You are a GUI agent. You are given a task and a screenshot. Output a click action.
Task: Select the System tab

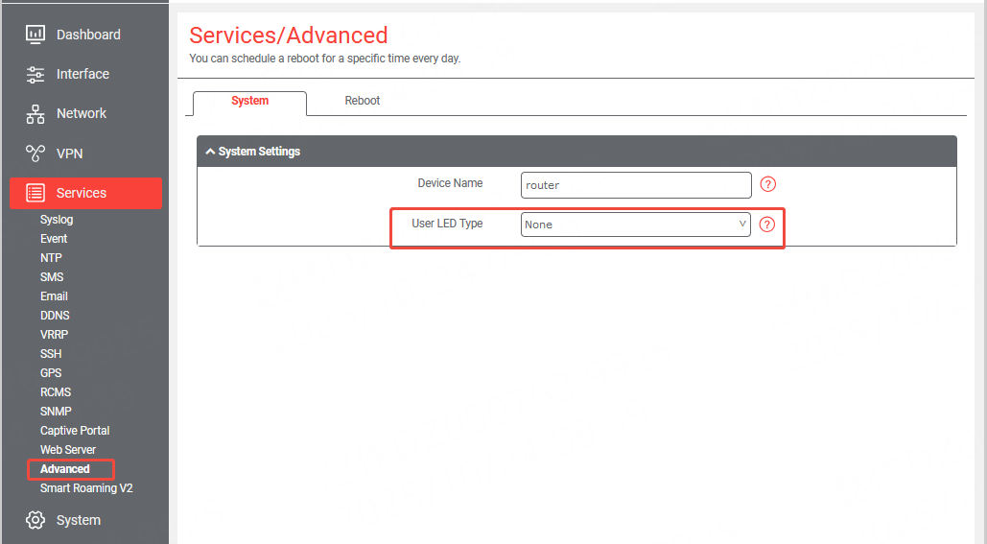tap(249, 101)
